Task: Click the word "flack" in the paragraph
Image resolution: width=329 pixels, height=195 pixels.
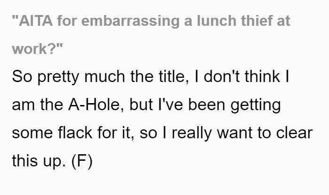Action: coord(75,133)
